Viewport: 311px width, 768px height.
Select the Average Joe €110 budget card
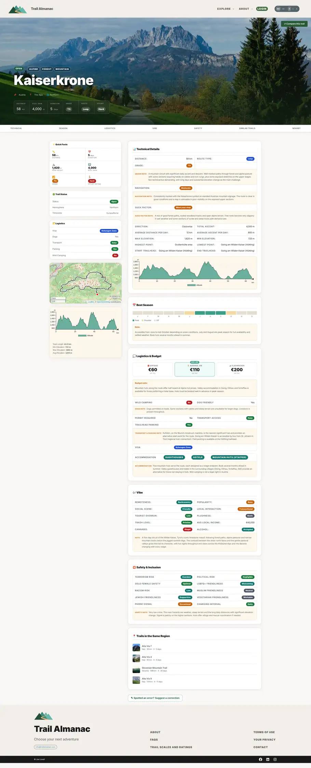pos(195,369)
